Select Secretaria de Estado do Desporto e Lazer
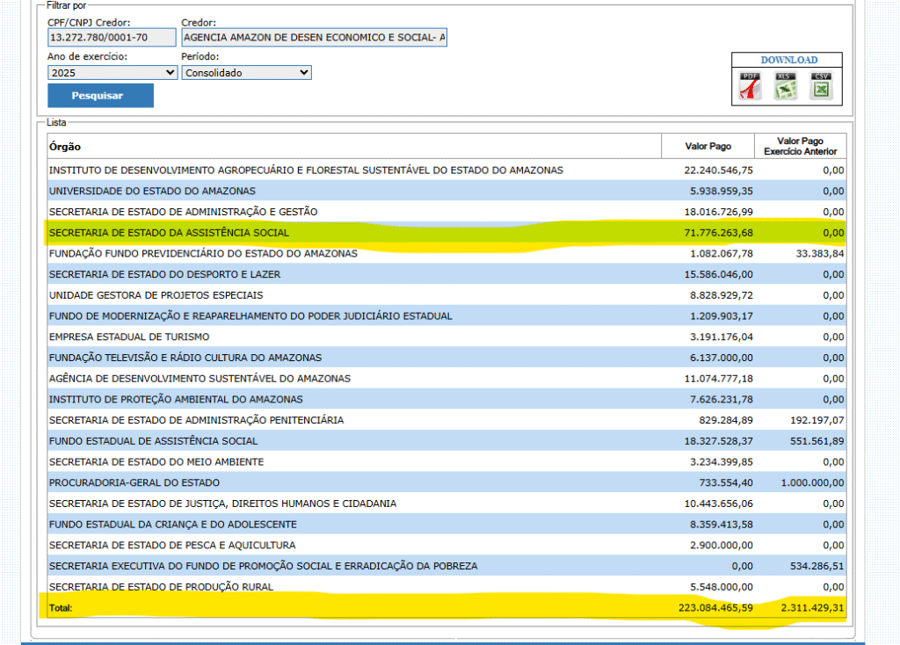The image size is (900, 645). 446,274
